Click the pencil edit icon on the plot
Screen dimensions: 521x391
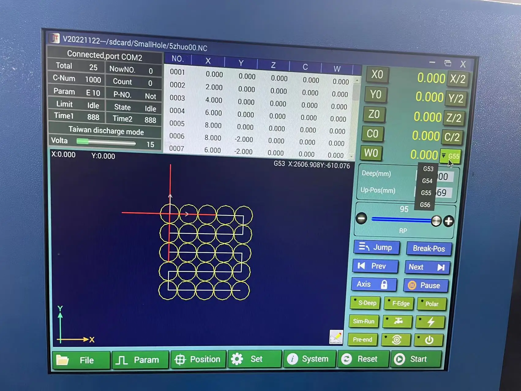(336, 336)
